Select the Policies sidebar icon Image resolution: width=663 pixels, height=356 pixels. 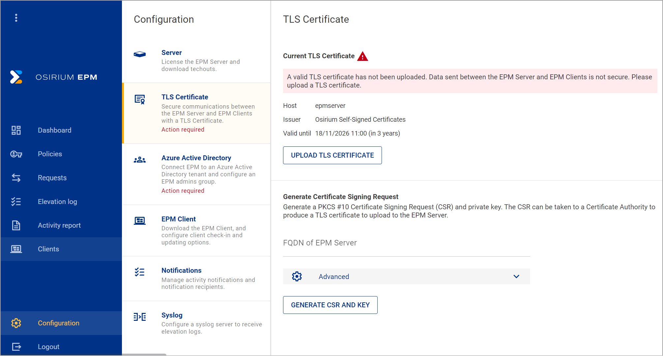point(16,154)
